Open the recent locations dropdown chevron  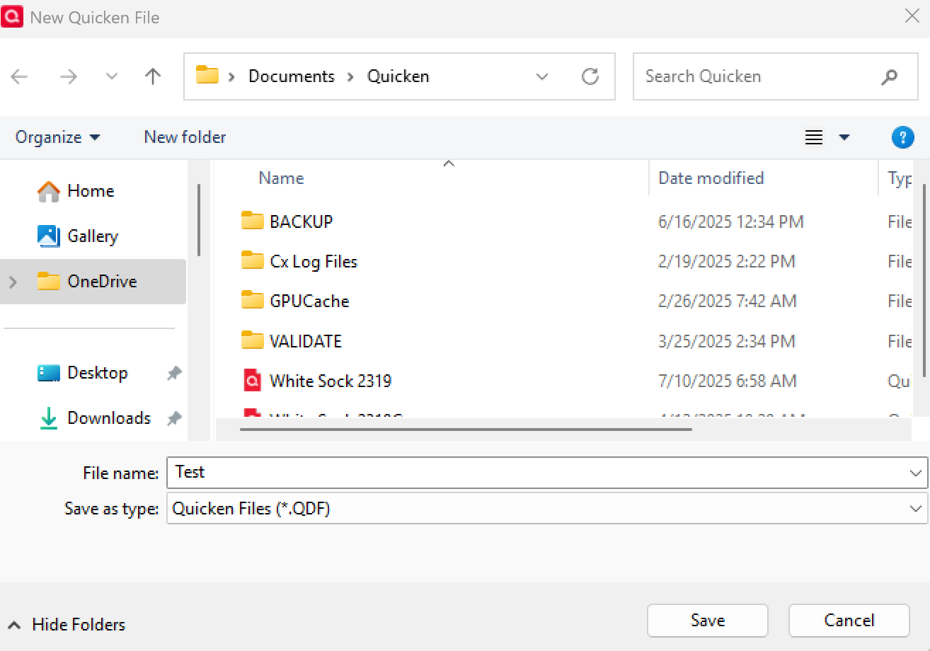[111, 76]
